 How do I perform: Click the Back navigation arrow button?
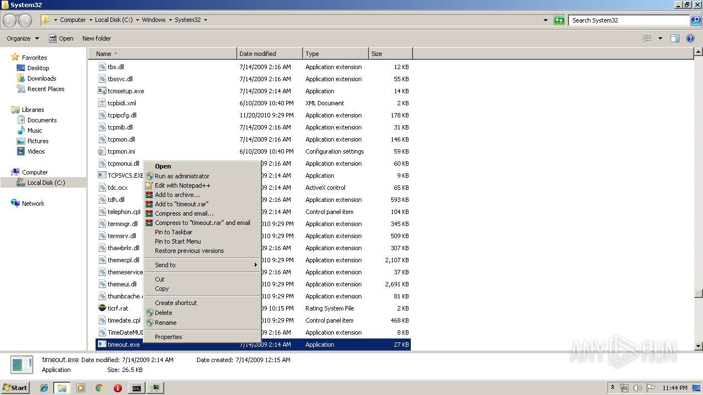10,20
